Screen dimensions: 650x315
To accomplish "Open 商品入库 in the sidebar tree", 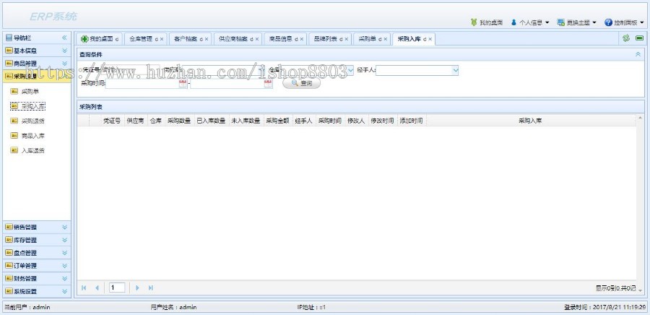I will click(x=32, y=136).
